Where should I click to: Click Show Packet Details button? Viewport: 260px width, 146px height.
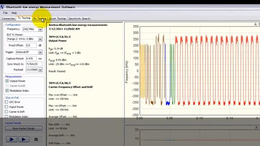(24, 128)
